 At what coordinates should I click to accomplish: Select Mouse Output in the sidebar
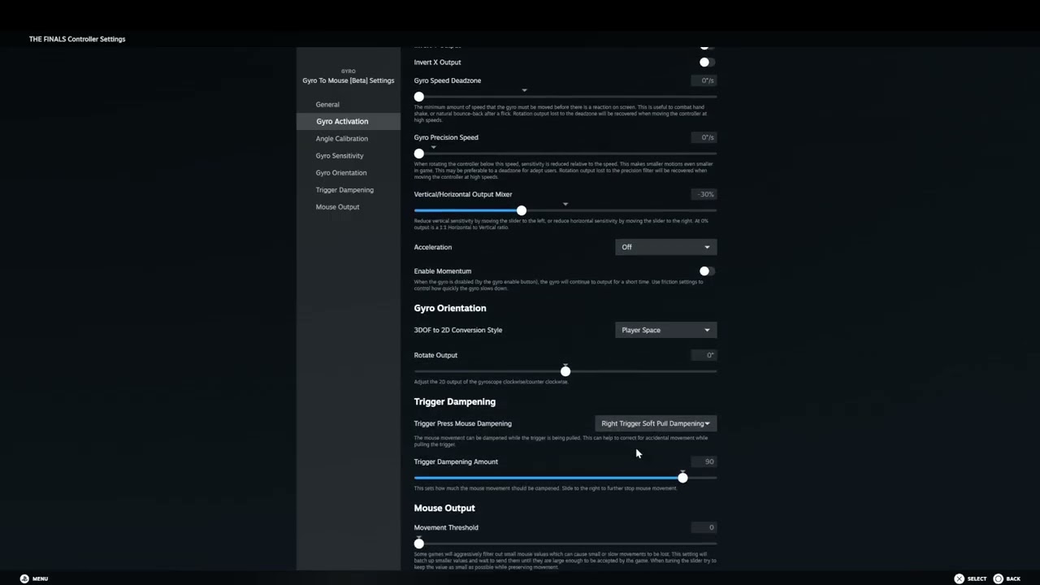pyautogui.click(x=348, y=206)
